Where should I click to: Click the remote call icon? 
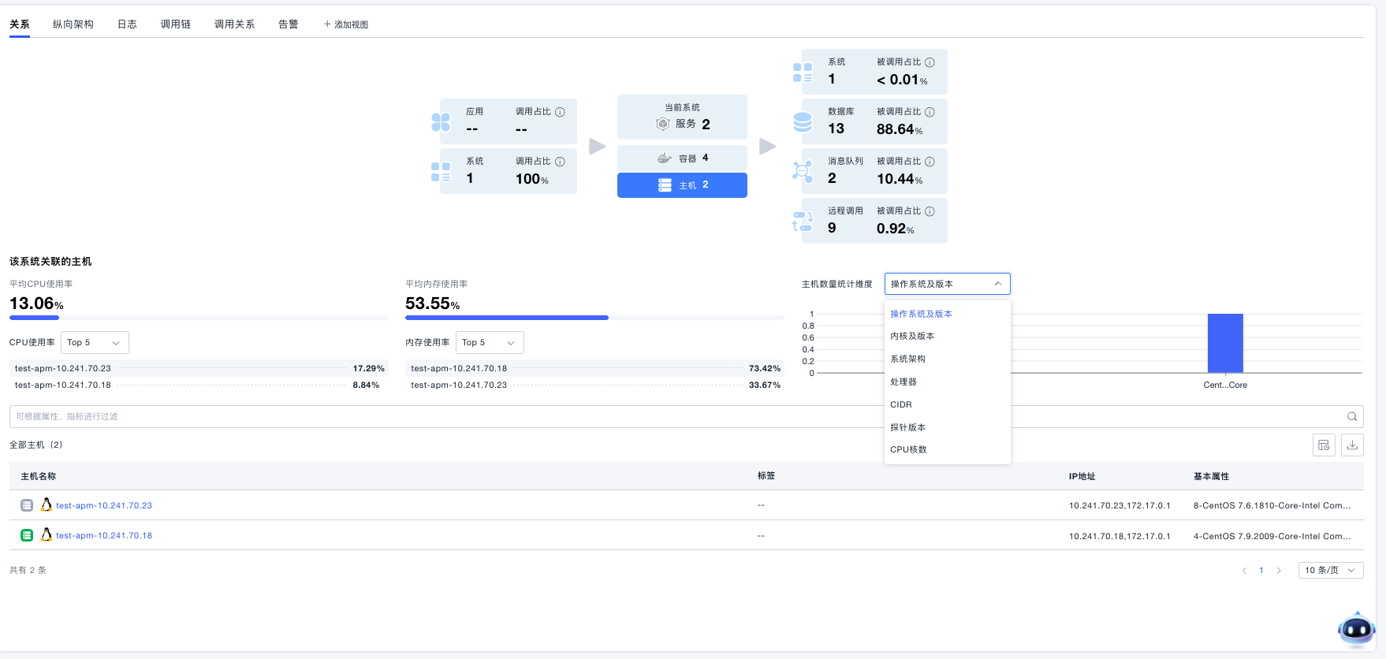tap(803, 222)
